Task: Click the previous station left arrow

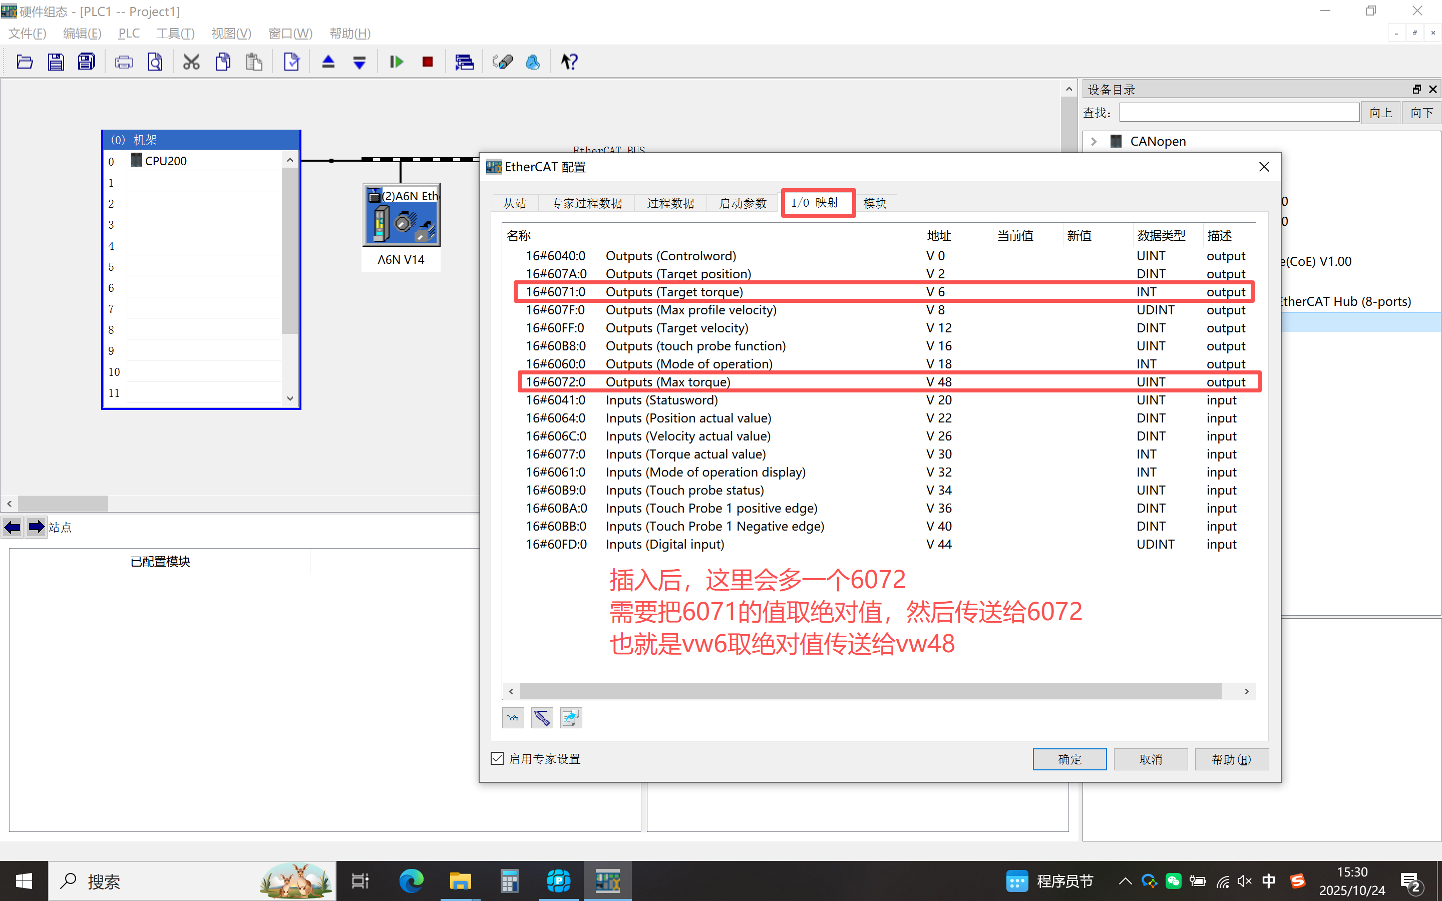Action: point(12,527)
